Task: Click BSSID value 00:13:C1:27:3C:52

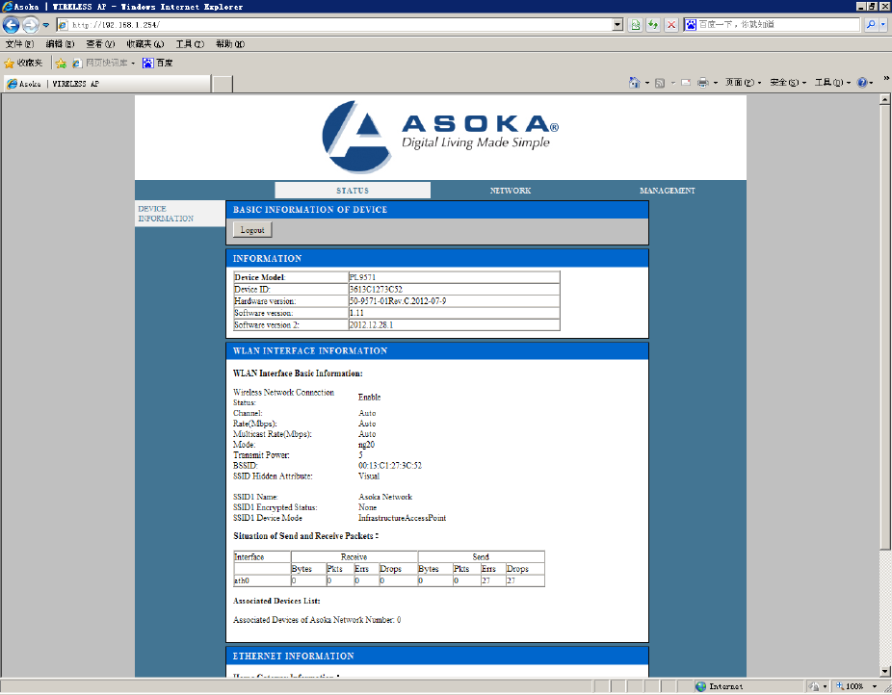Action: [x=390, y=465]
